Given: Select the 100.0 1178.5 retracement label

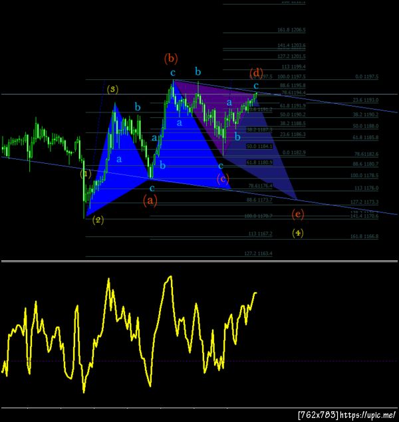Looking at the screenshot, I should tap(364, 176).
